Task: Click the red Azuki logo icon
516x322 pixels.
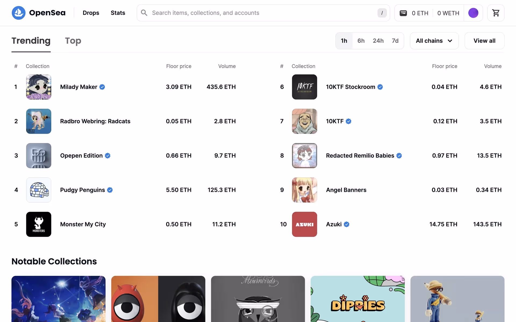Action: [x=304, y=224]
